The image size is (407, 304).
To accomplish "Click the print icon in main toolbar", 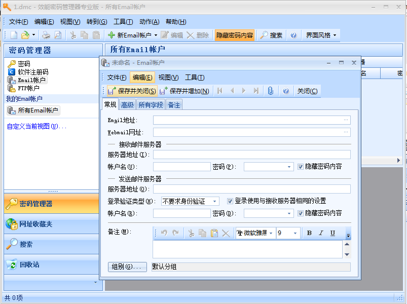I will [46, 35].
